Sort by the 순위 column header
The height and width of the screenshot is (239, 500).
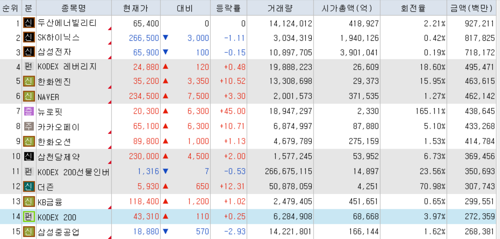pyautogui.click(x=11, y=8)
